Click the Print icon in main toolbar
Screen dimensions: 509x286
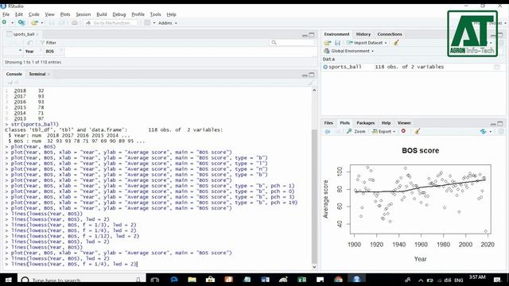coord(74,23)
